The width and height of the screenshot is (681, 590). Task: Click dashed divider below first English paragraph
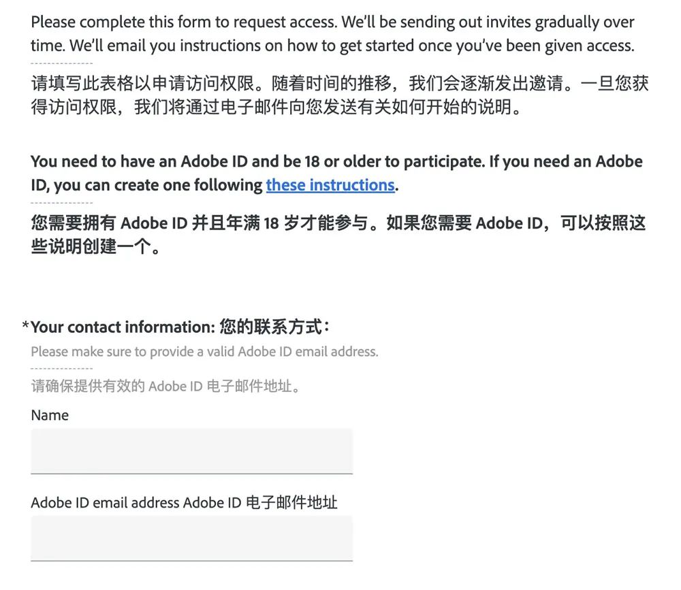[62, 63]
